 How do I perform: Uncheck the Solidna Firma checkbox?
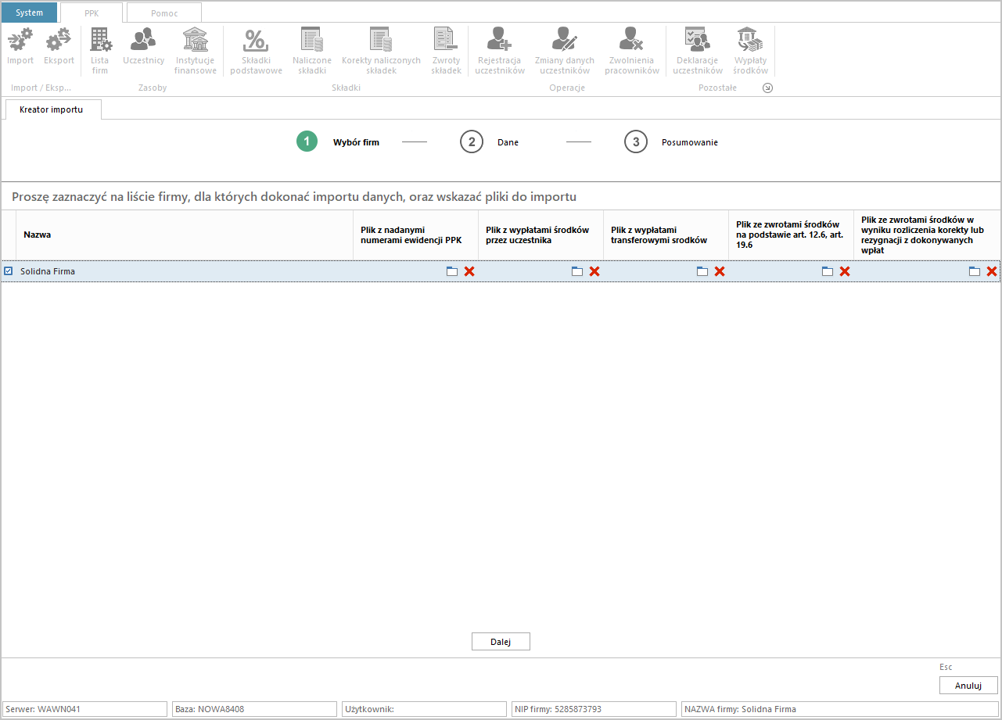9,271
